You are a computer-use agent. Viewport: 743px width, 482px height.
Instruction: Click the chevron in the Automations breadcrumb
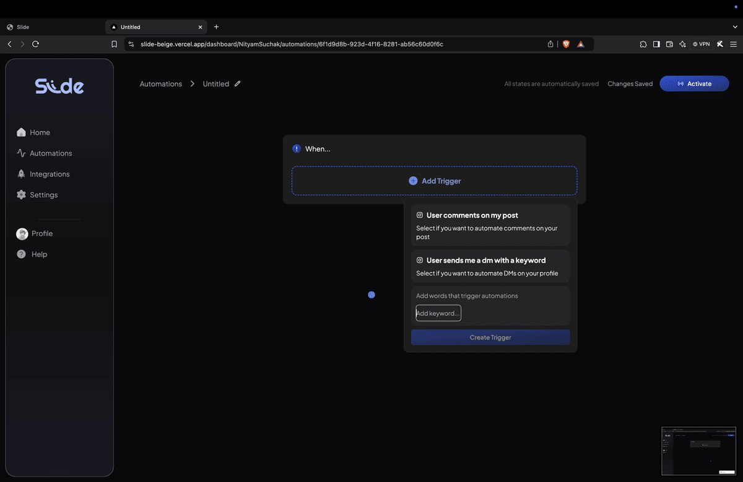tap(192, 83)
